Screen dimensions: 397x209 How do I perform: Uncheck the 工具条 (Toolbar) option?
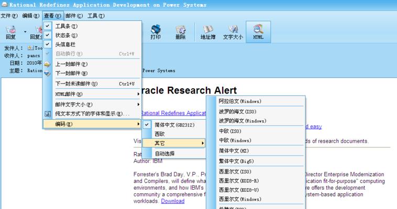coord(92,26)
